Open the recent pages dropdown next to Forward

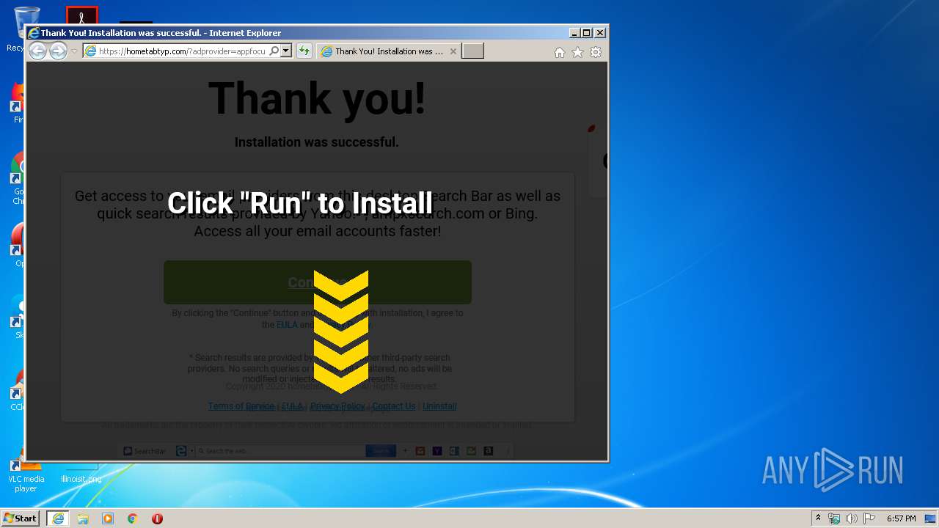click(74, 51)
